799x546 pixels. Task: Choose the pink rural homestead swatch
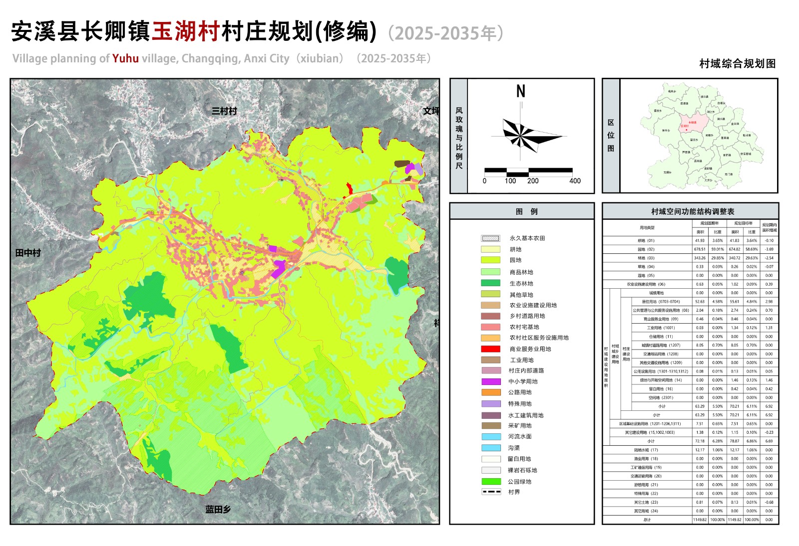[x=490, y=327]
